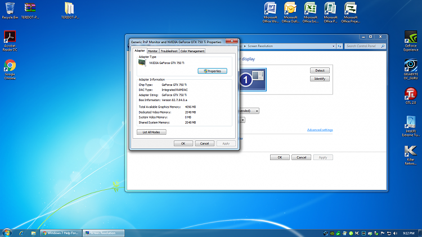Open volume speaker tray icon
Image resolution: width=422 pixels, height=237 pixels.
pyautogui.click(x=395, y=233)
